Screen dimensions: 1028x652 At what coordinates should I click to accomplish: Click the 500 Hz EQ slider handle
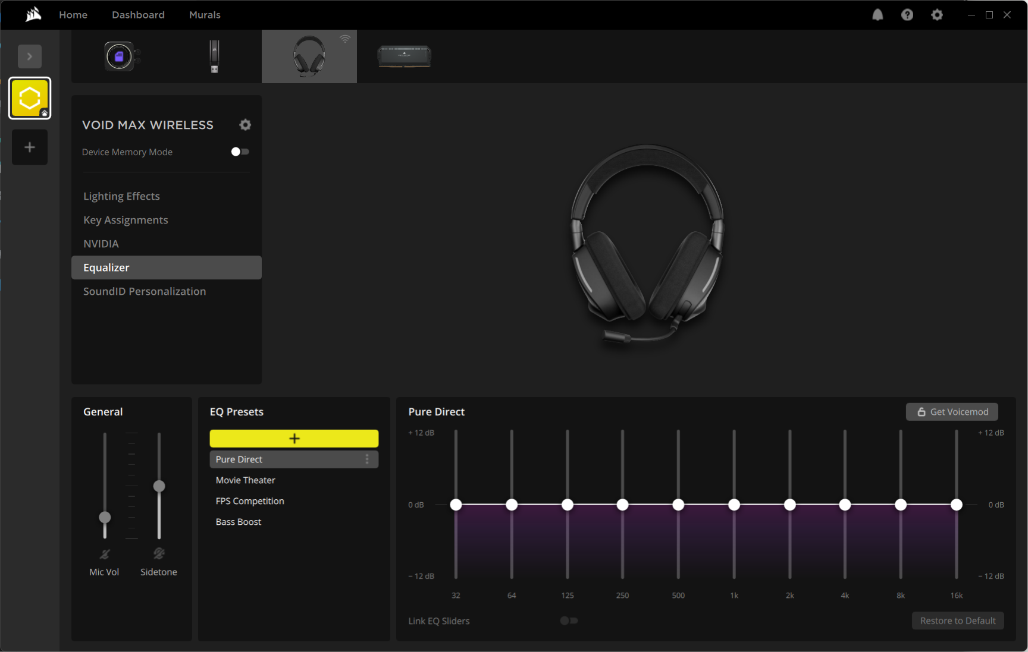pyautogui.click(x=678, y=505)
